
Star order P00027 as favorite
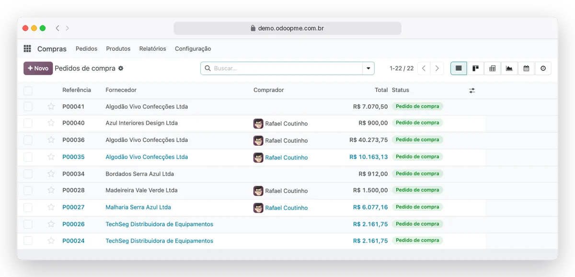point(51,207)
